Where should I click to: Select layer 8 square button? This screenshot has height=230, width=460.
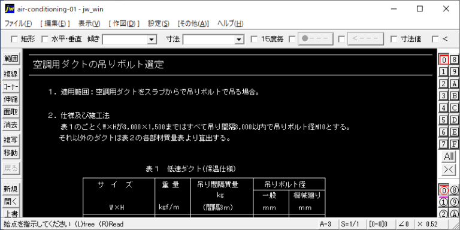454,59
